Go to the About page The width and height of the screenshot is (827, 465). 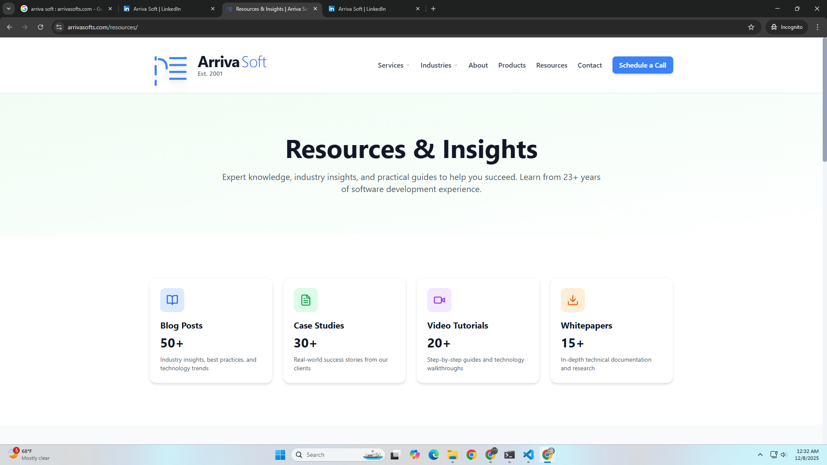478,65
